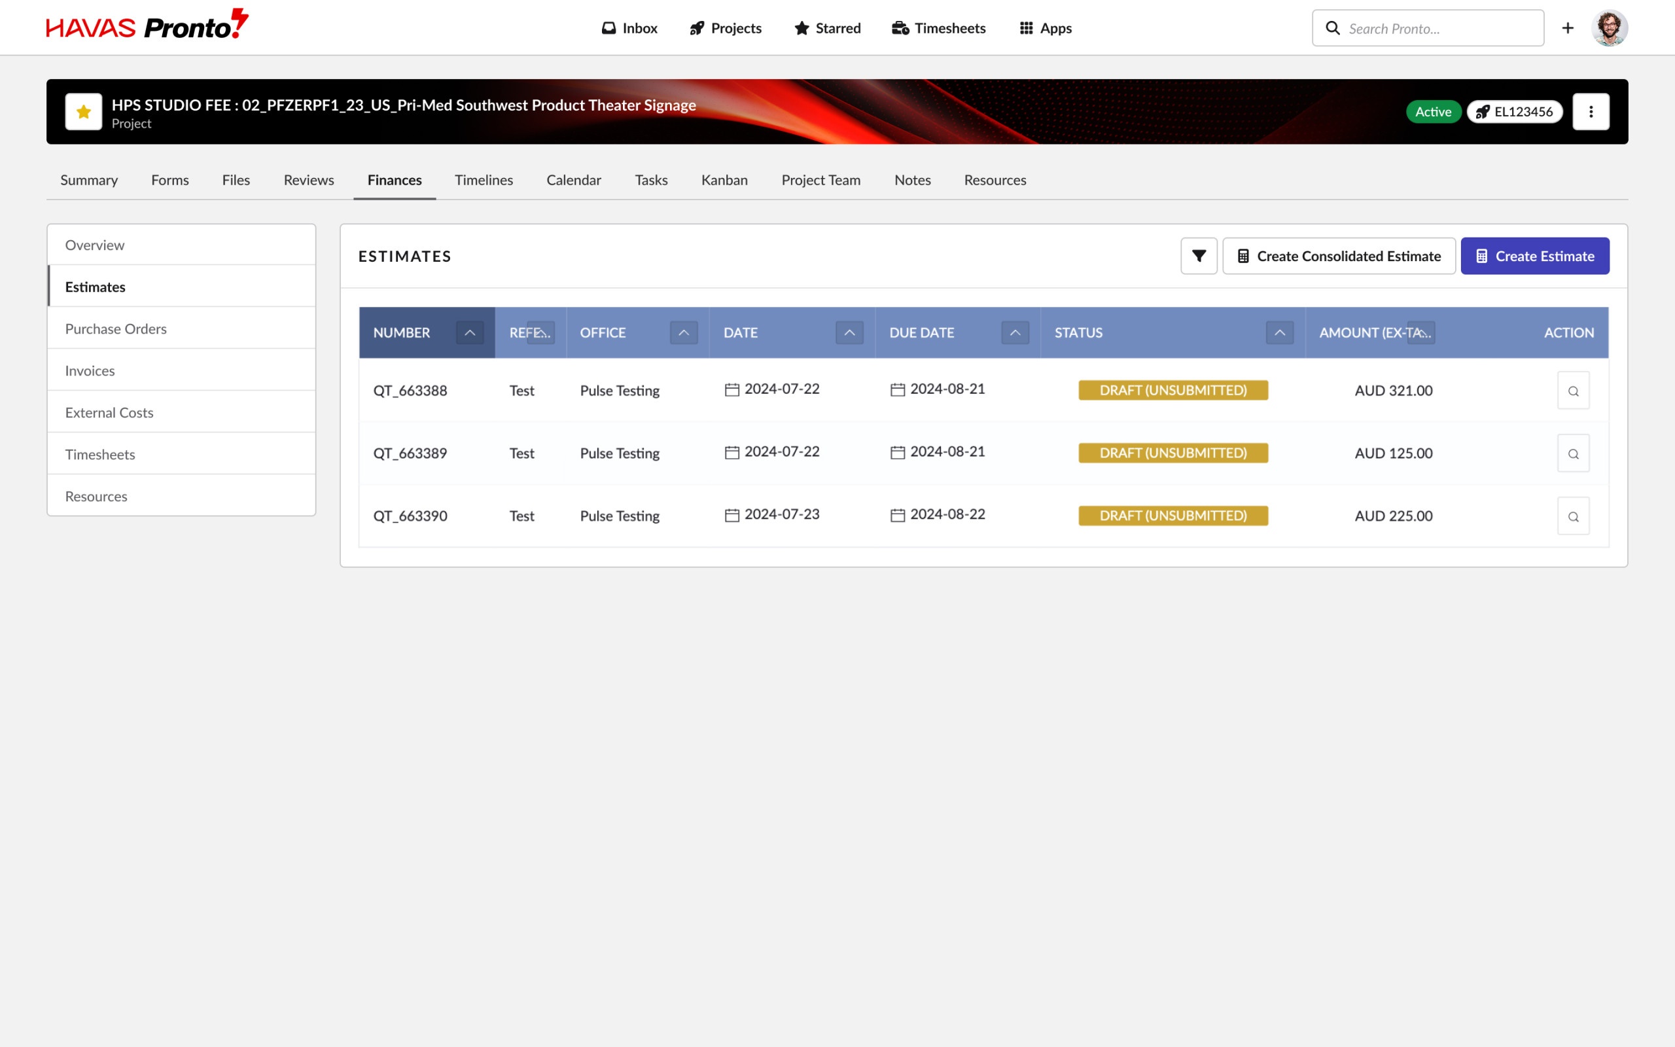Select Purchase Orders in the sidebar
Image resolution: width=1675 pixels, height=1047 pixels.
(x=181, y=329)
